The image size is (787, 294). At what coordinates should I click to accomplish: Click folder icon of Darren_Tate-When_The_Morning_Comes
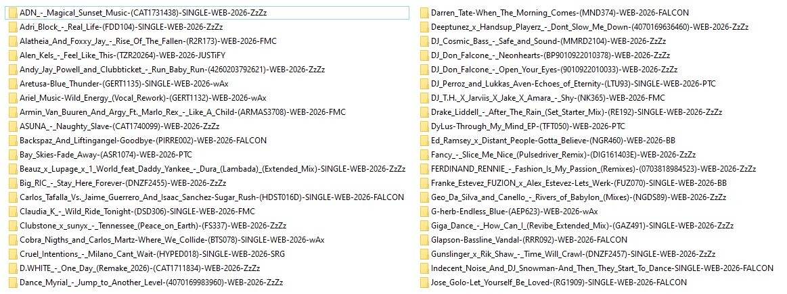point(424,13)
